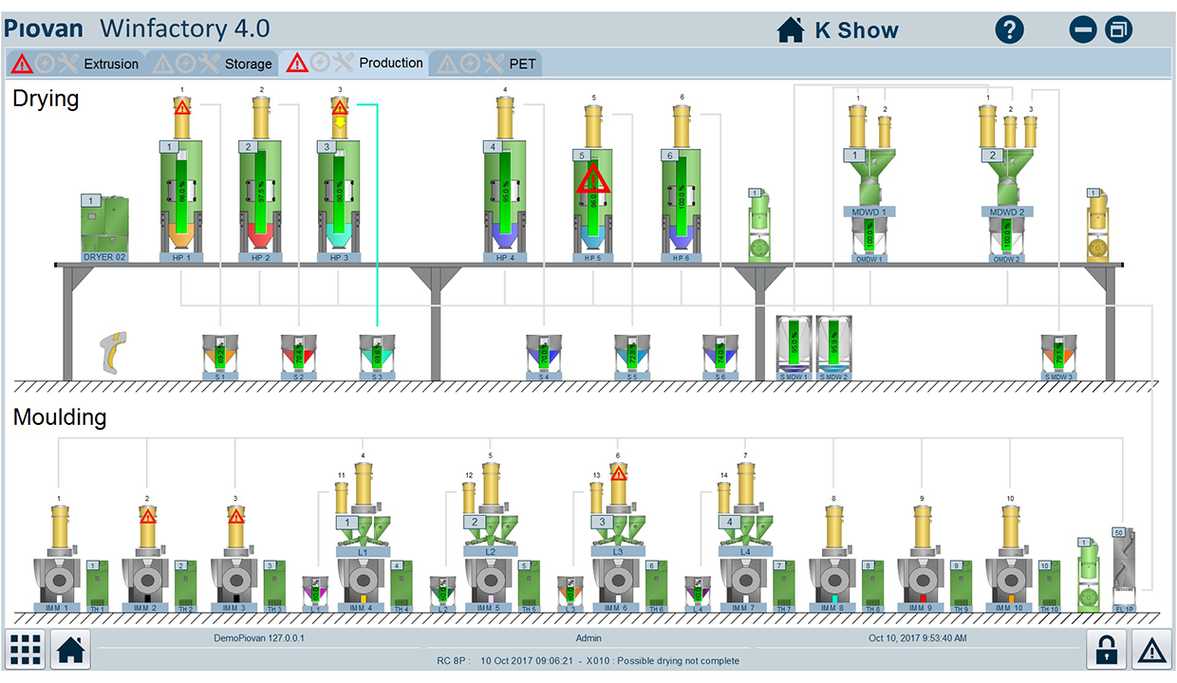The width and height of the screenshot is (1177, 683).
Task: Click the large warning triangle on HP 5
Action: click(593, 176)
